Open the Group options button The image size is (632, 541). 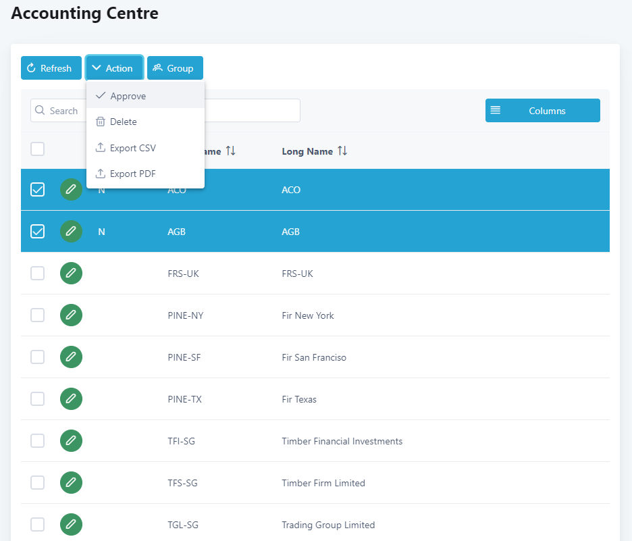(x=174, y=68)
